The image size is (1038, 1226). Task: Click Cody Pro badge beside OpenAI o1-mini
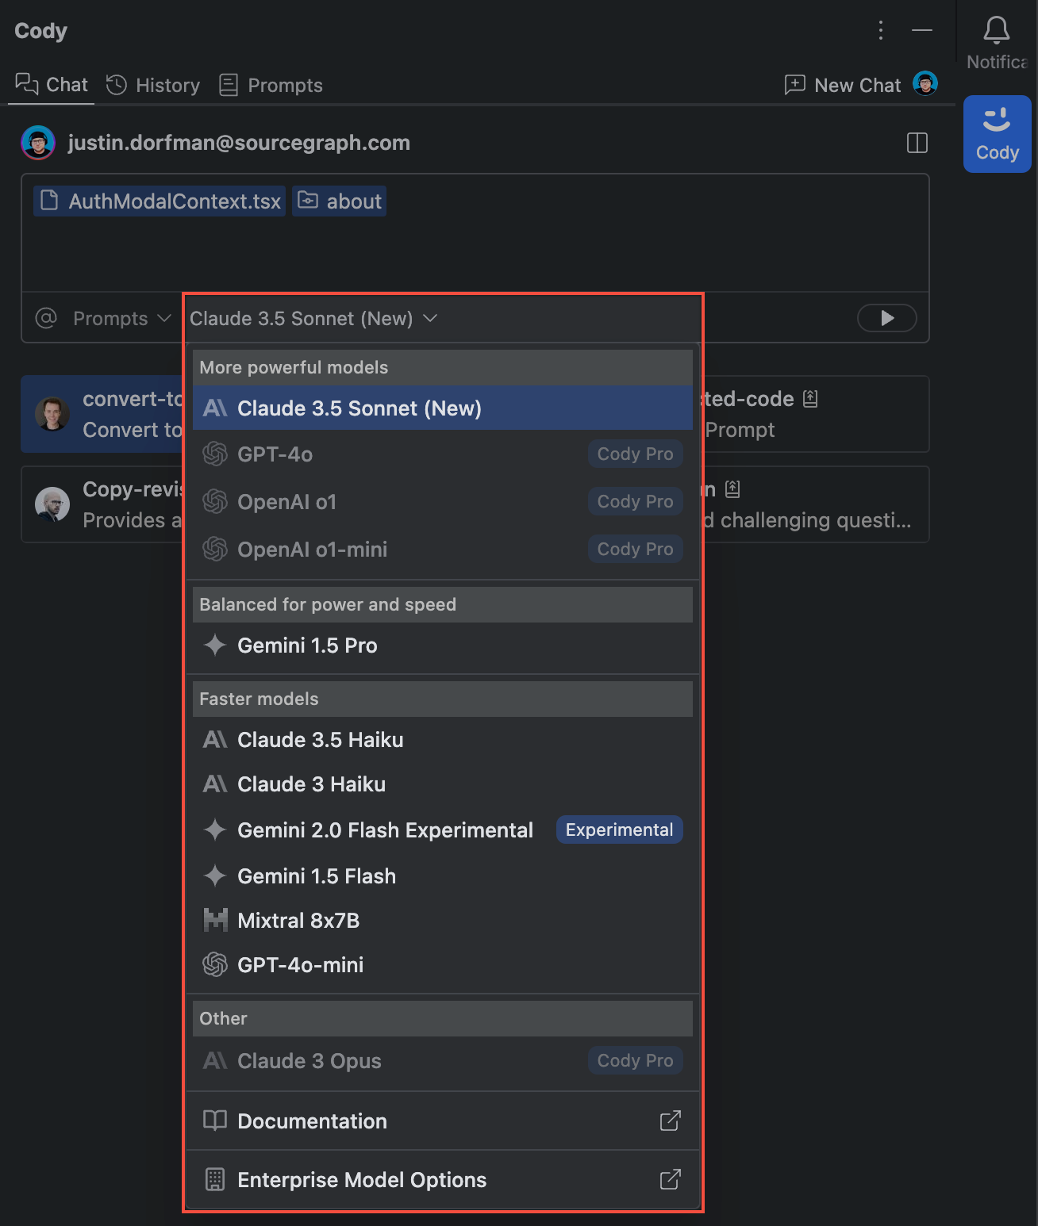click(635, 549)
